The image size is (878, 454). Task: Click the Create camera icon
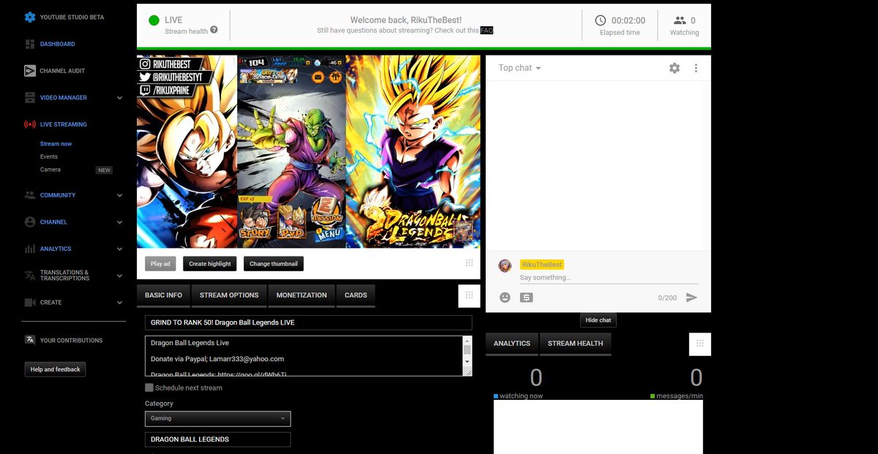[x=30, y=302]
